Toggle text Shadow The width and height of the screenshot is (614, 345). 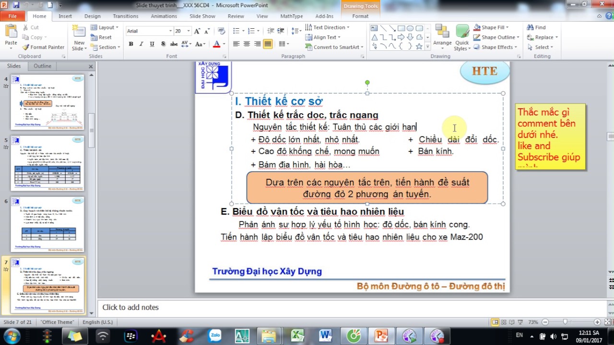(163, 44)
